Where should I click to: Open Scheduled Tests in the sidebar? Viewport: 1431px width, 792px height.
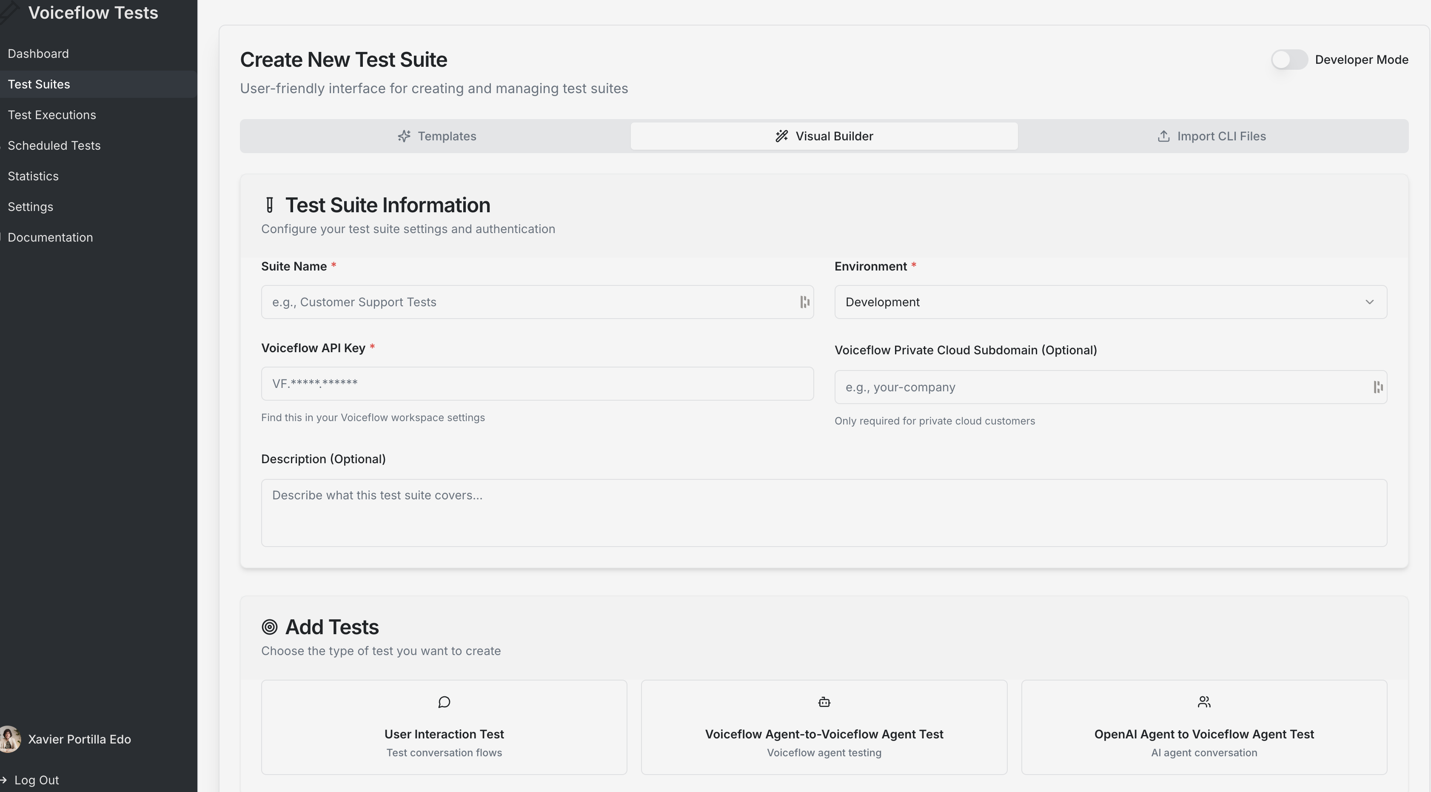point(54,145)
